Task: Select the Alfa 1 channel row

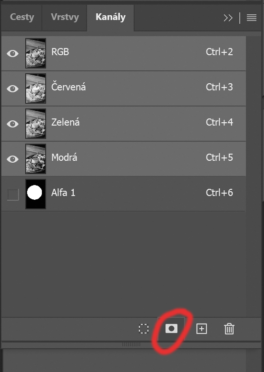Action: [124, 194]
